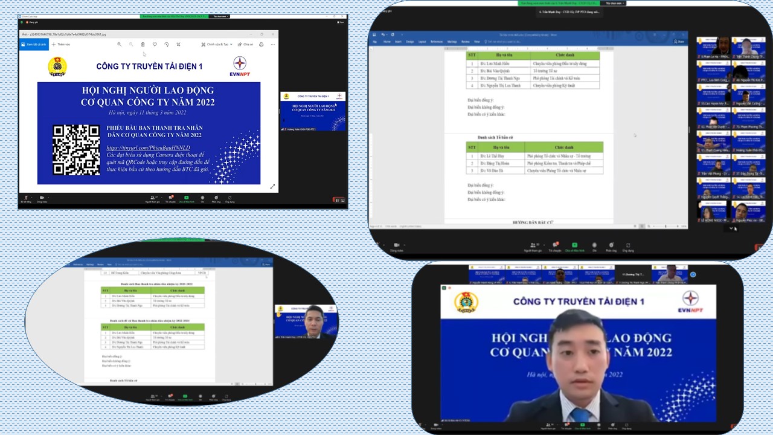
Task: Click green share screen in bottom-right Zoom
Action: (583, 426)
